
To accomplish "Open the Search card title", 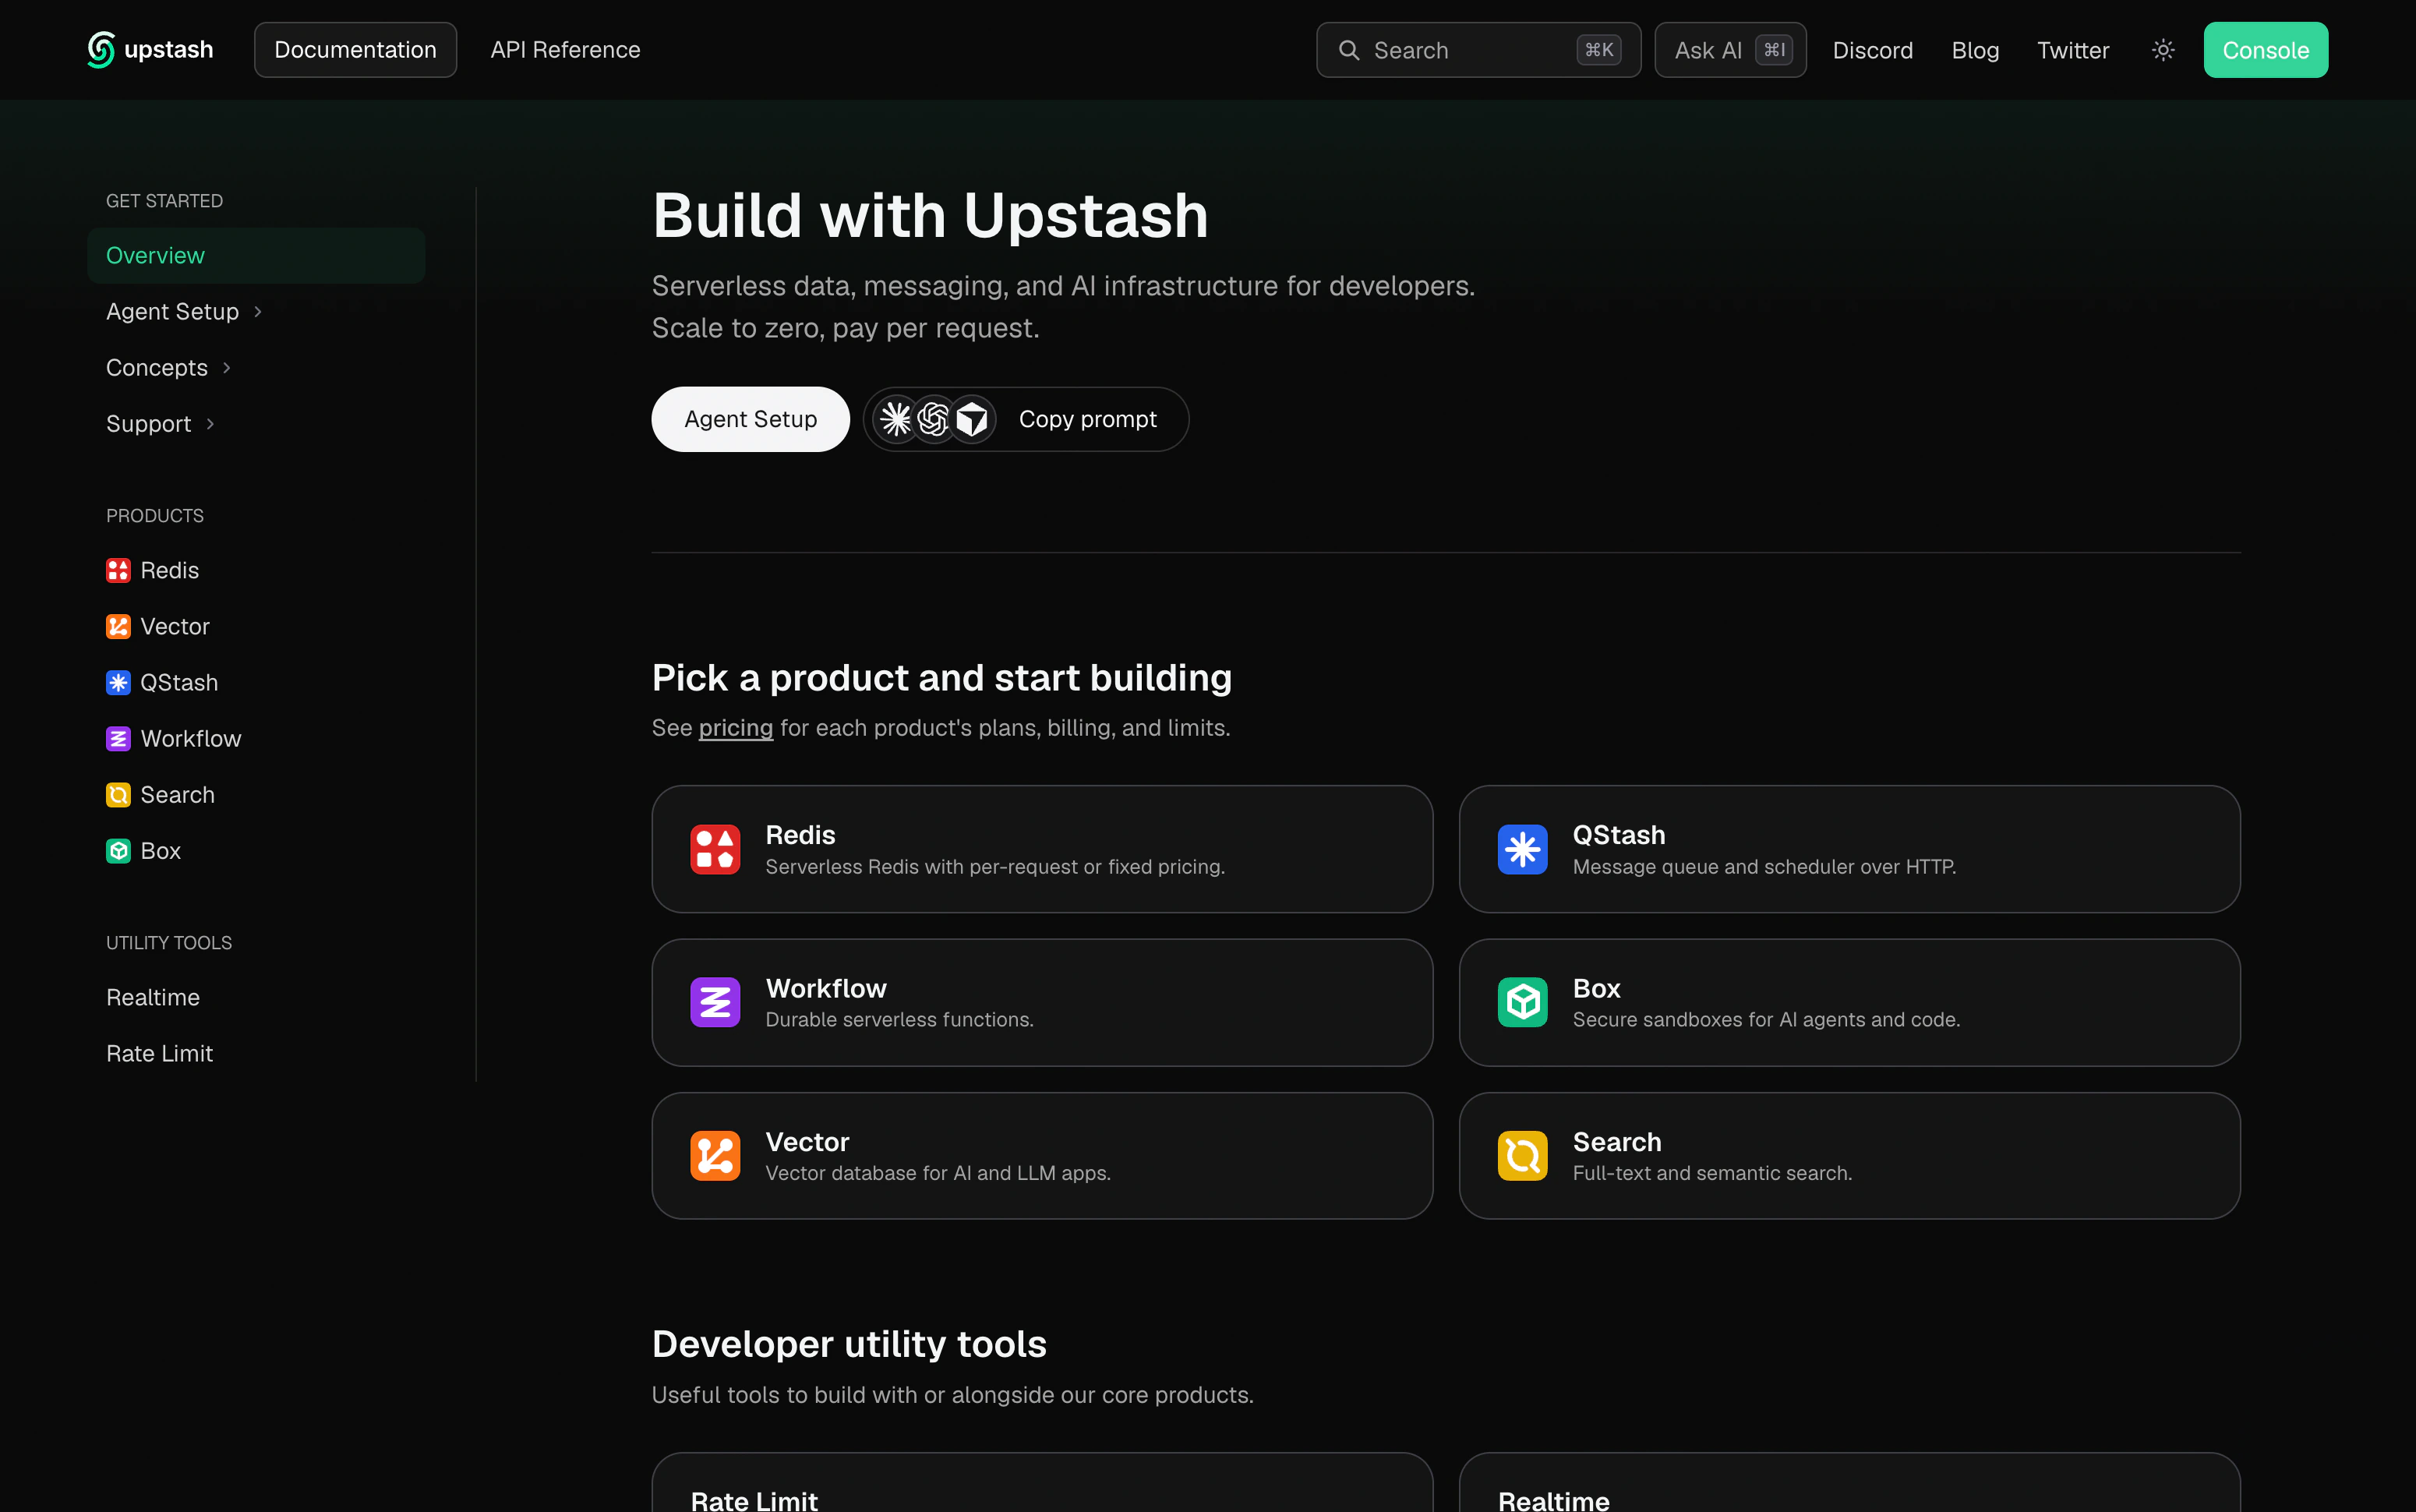I will [1616, 1141].
